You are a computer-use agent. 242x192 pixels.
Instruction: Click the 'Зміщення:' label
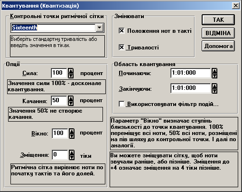point(35,155)
